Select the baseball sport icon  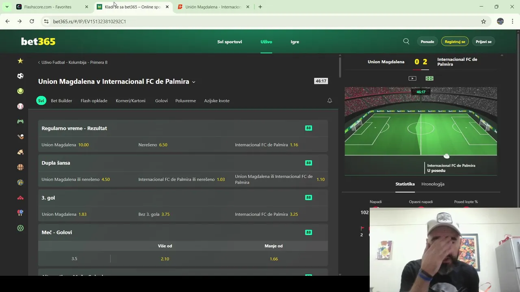click(x=20, y=106)
